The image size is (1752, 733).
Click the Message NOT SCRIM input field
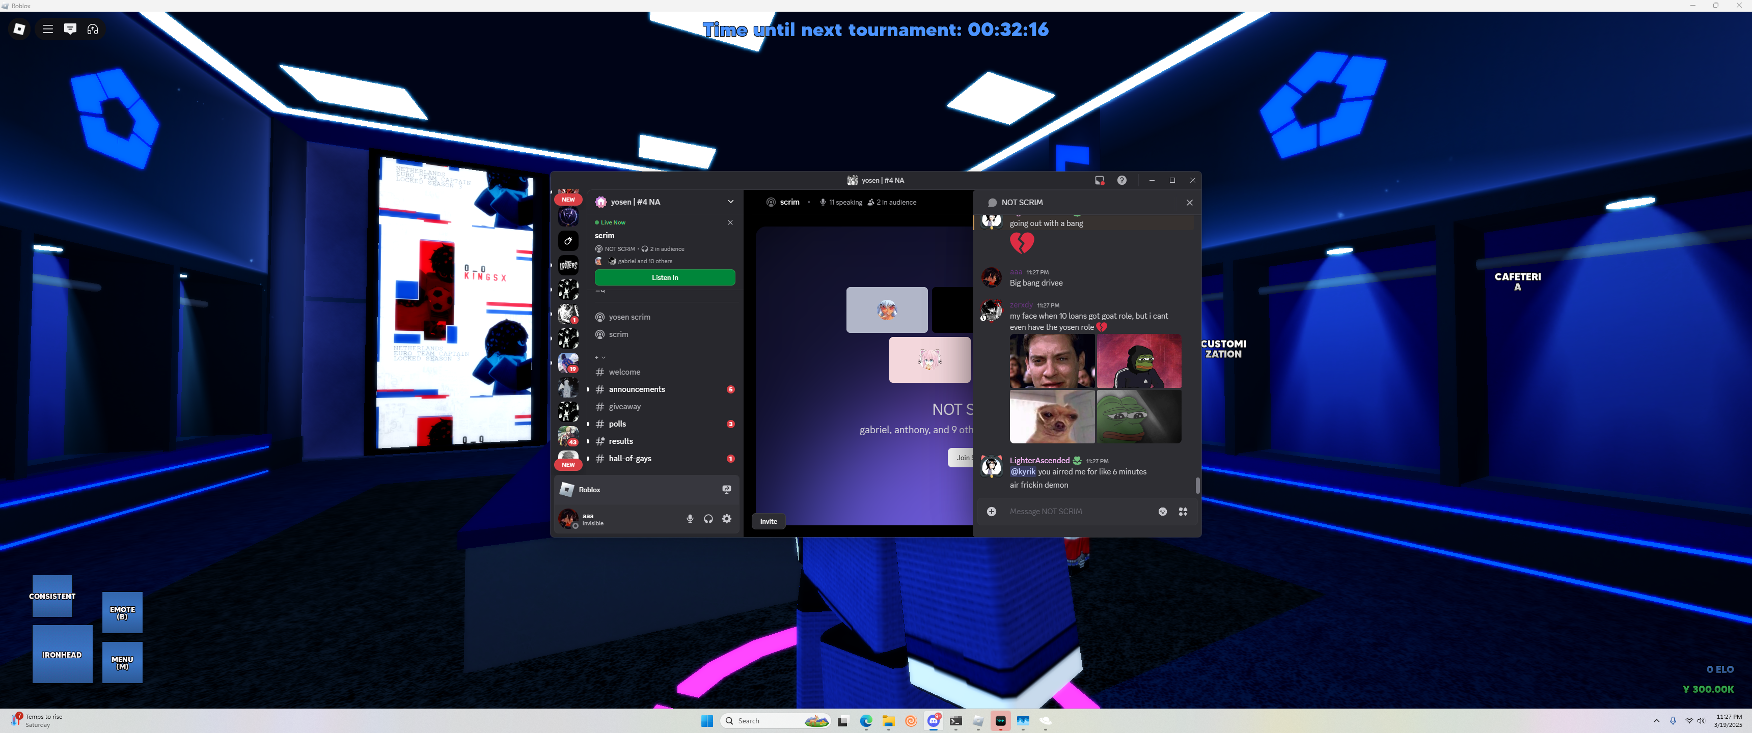[1075, 512]
